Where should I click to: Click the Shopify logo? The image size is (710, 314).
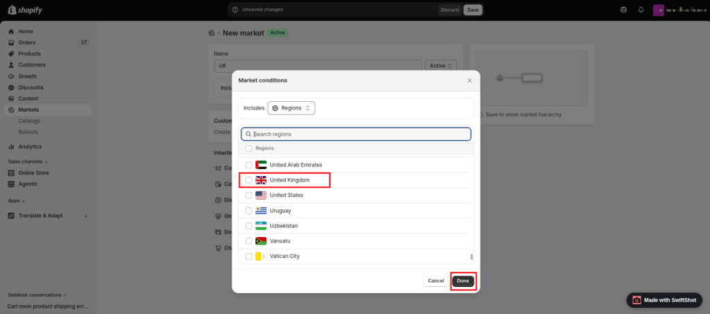point(25,10)
